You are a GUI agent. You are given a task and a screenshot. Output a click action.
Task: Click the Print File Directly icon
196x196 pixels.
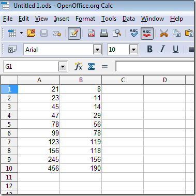pyautogui.click(x=104, y=33)
